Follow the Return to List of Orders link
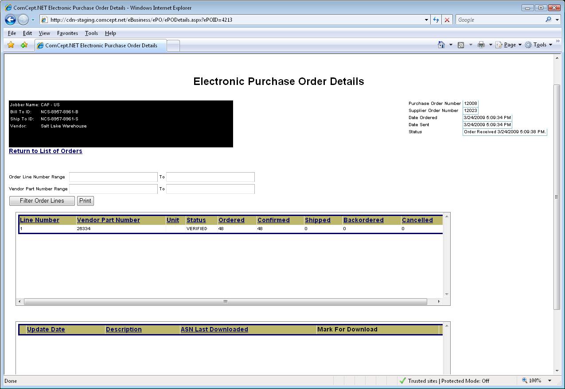 pos(46,151)
